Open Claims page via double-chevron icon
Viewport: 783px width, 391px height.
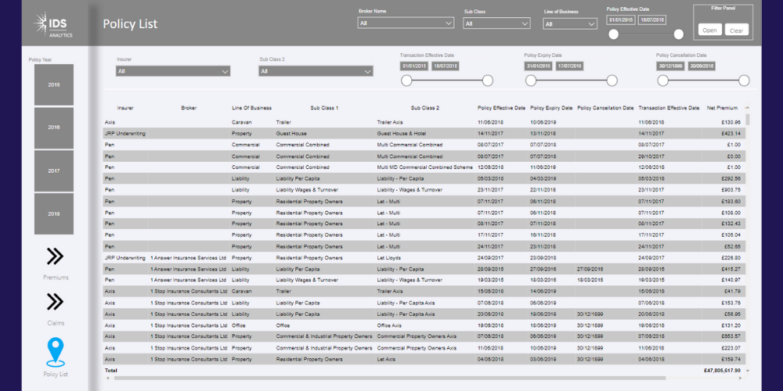55,302
